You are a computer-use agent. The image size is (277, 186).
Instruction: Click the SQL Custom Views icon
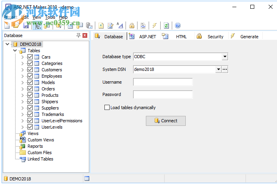[23, 140]
